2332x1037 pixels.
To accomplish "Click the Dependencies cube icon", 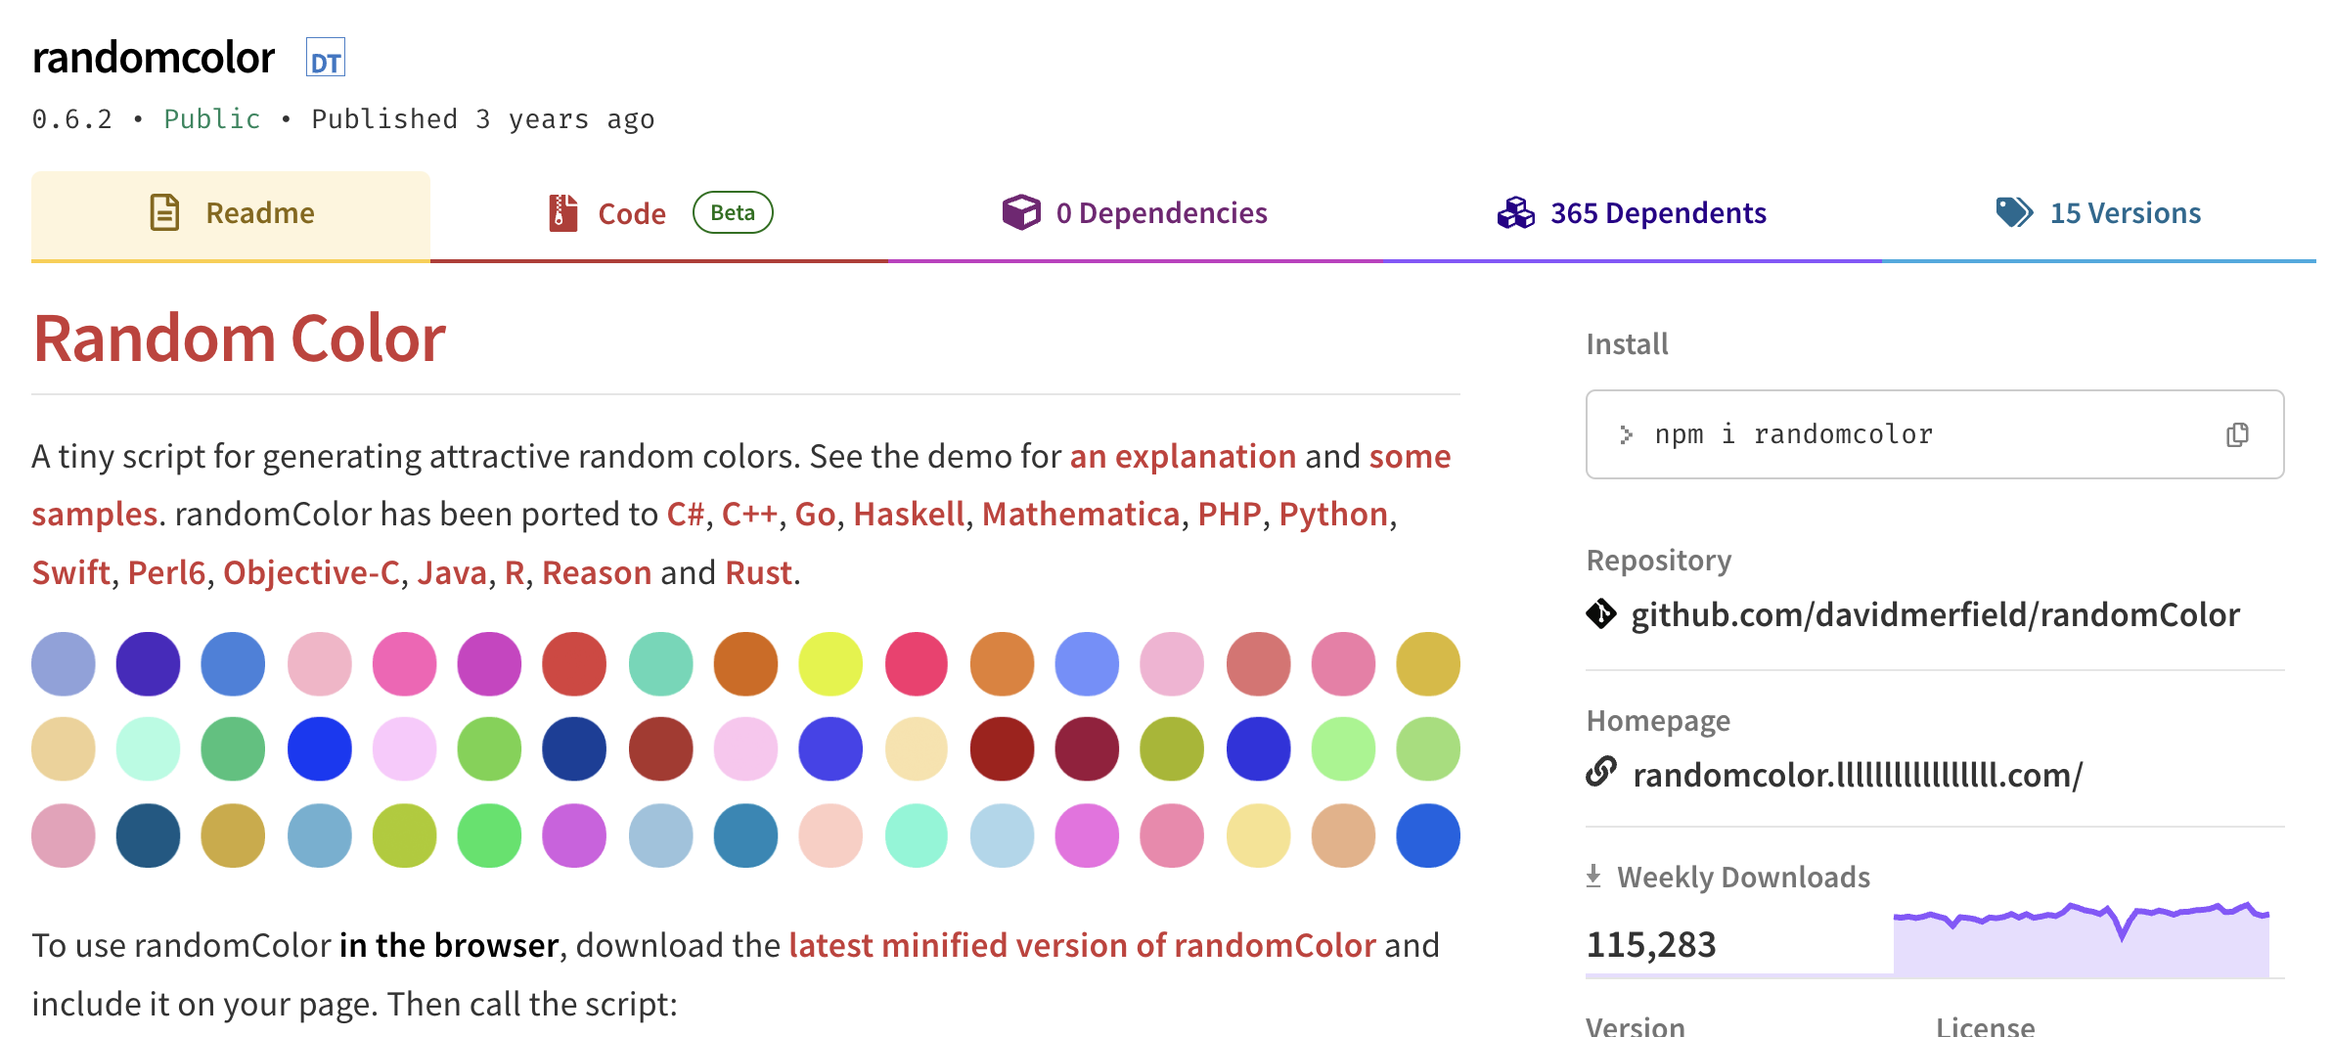I will [1021, 212].
